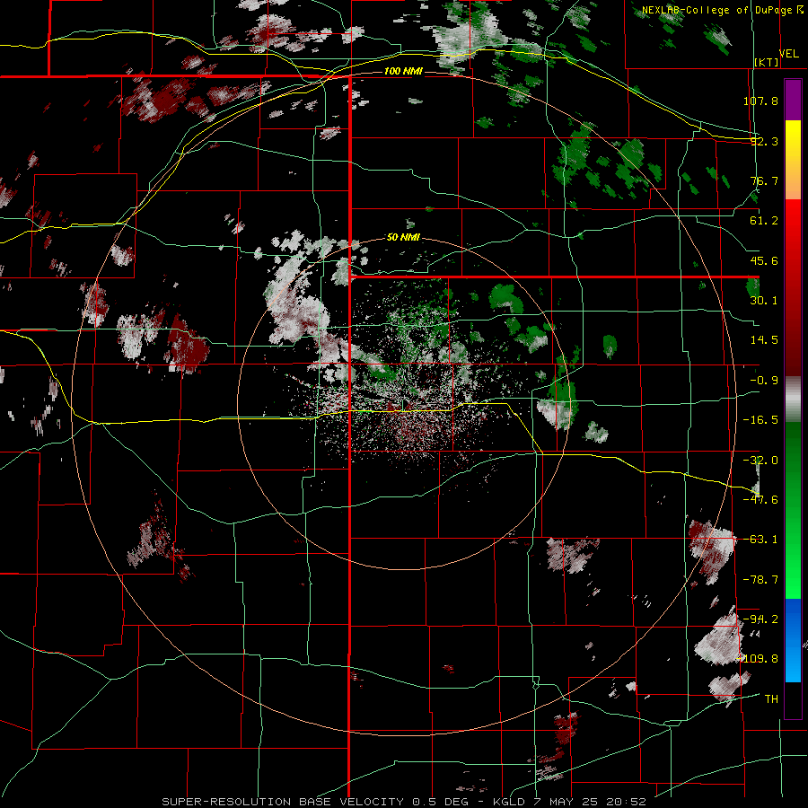808x808 pixels.
Task: Click the 30.1 value on the velocity scale
Action: tap(764, 301)
